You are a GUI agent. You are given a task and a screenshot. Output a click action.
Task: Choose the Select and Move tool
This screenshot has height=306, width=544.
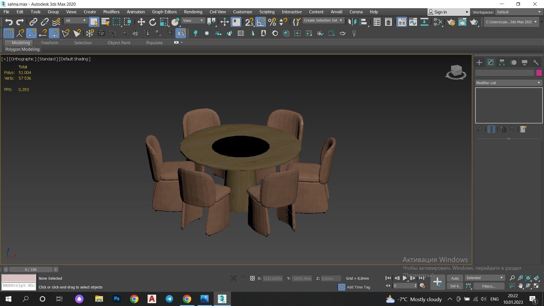(141, 22)
